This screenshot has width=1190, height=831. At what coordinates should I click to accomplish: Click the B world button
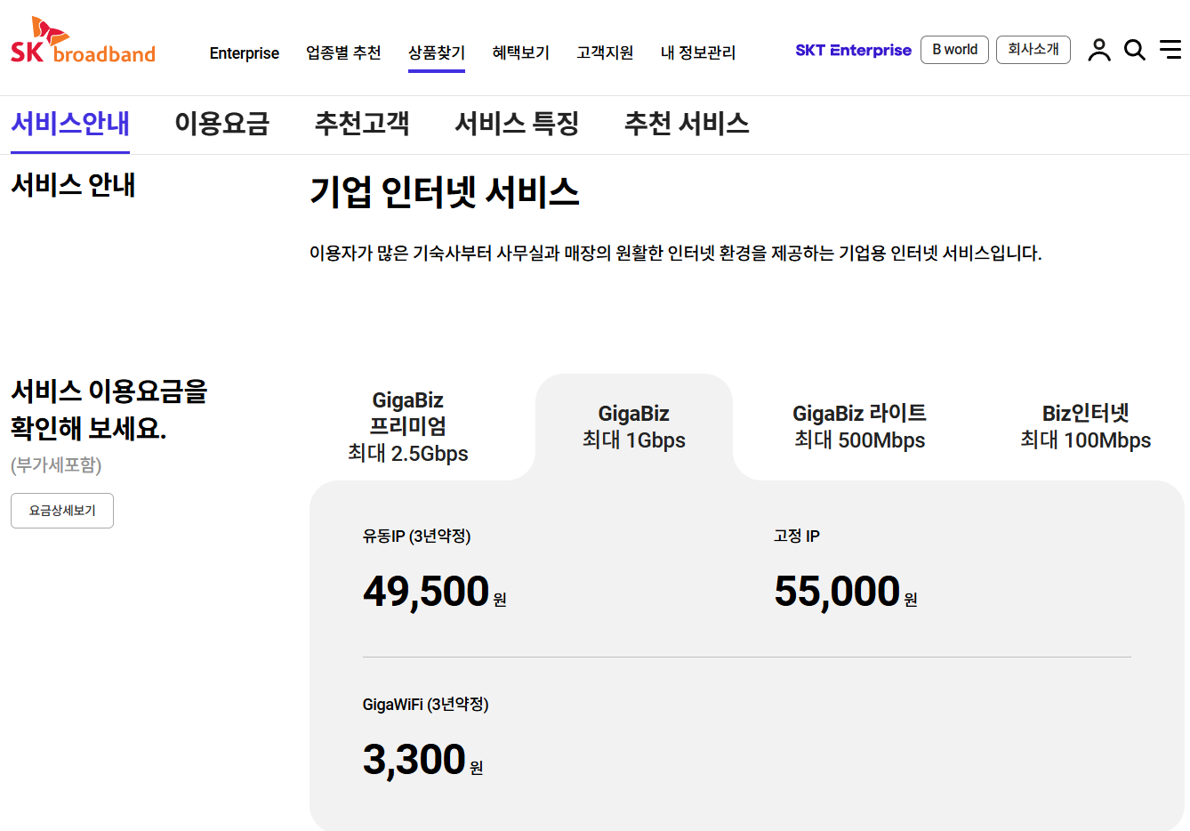click(954, 50)
